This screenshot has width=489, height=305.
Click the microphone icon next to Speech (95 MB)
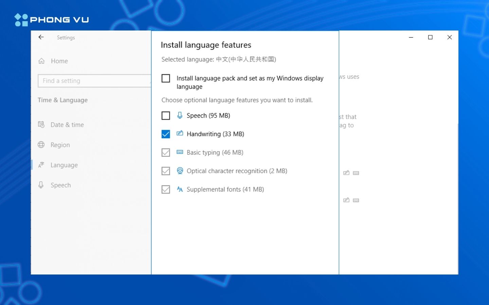[180, 116]
